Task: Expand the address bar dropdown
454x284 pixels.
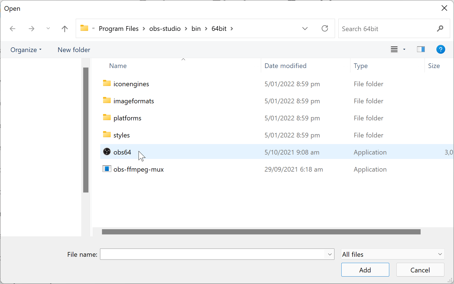Action: (x=305, y=28)
